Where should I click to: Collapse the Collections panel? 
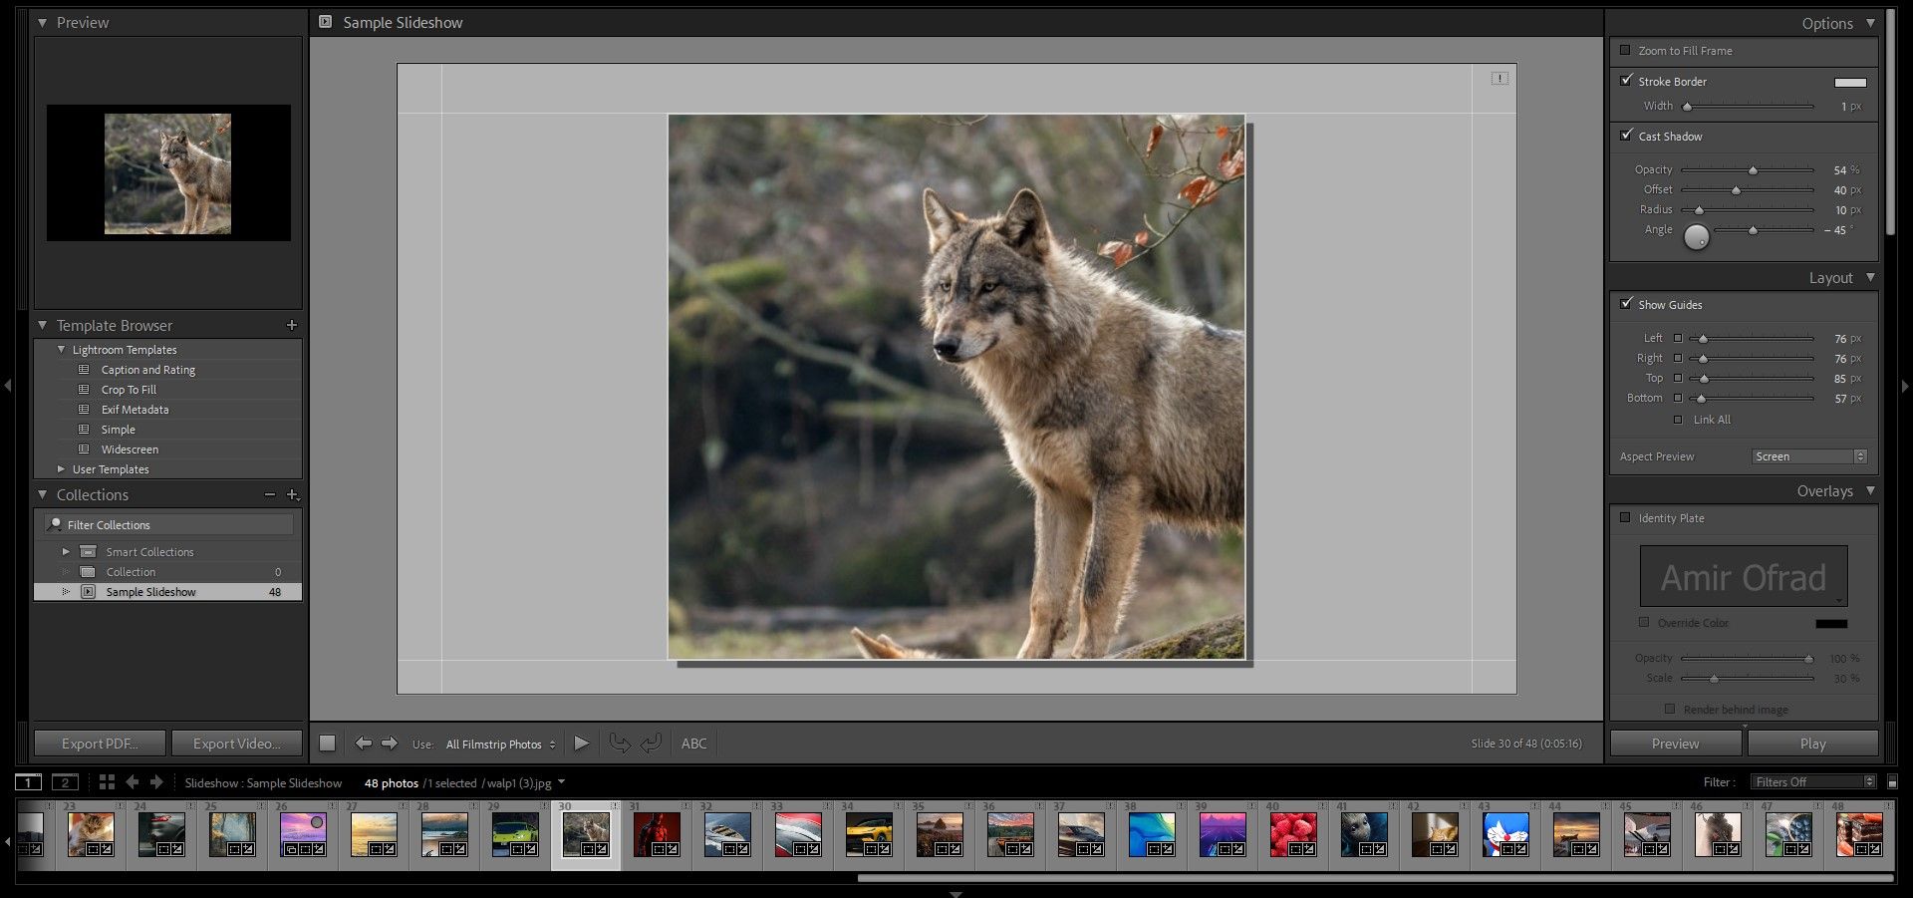point(43,494)
